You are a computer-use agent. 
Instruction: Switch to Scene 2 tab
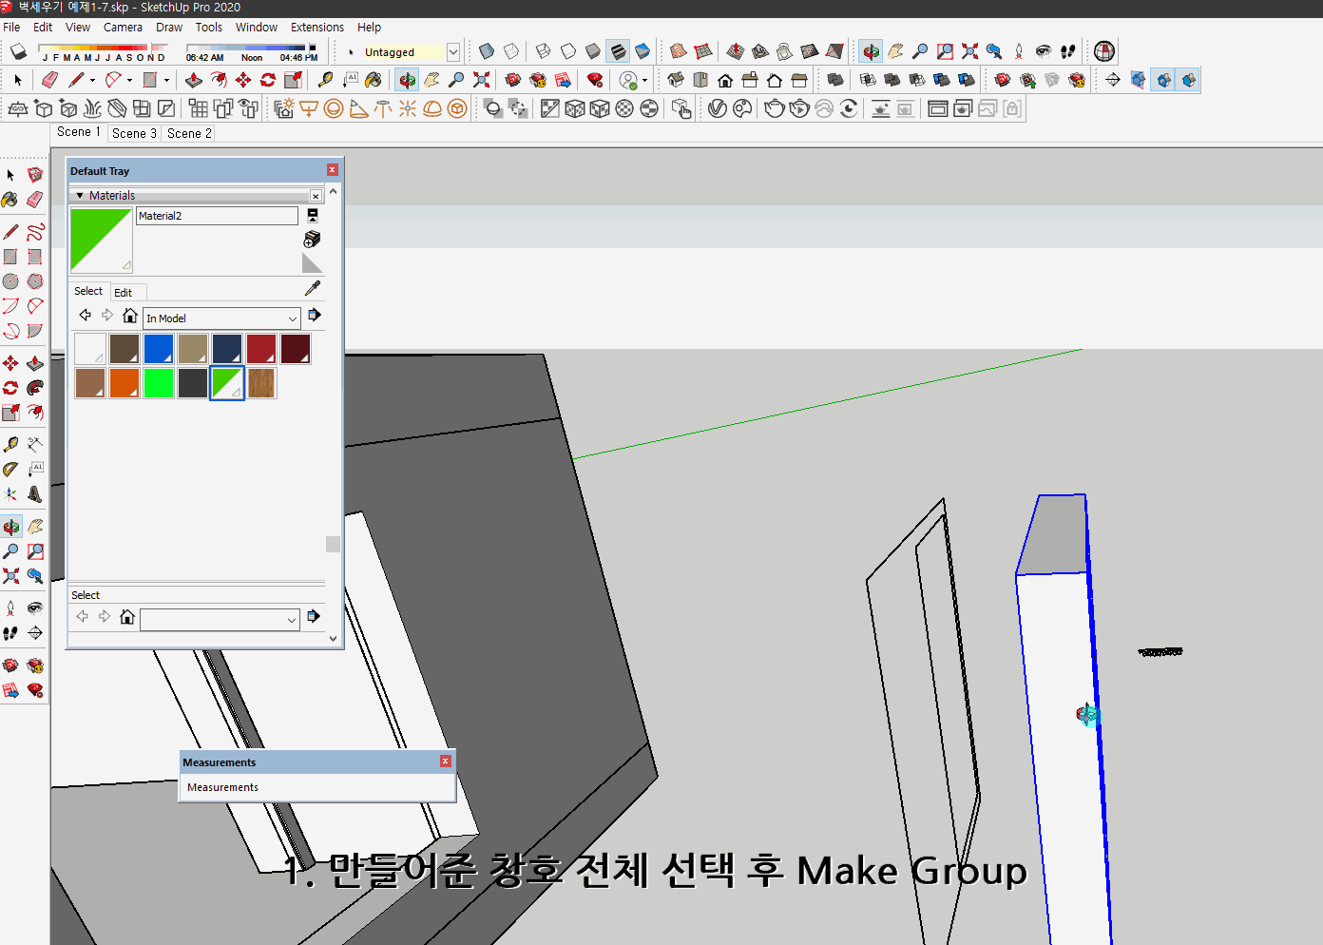point(189,133)
